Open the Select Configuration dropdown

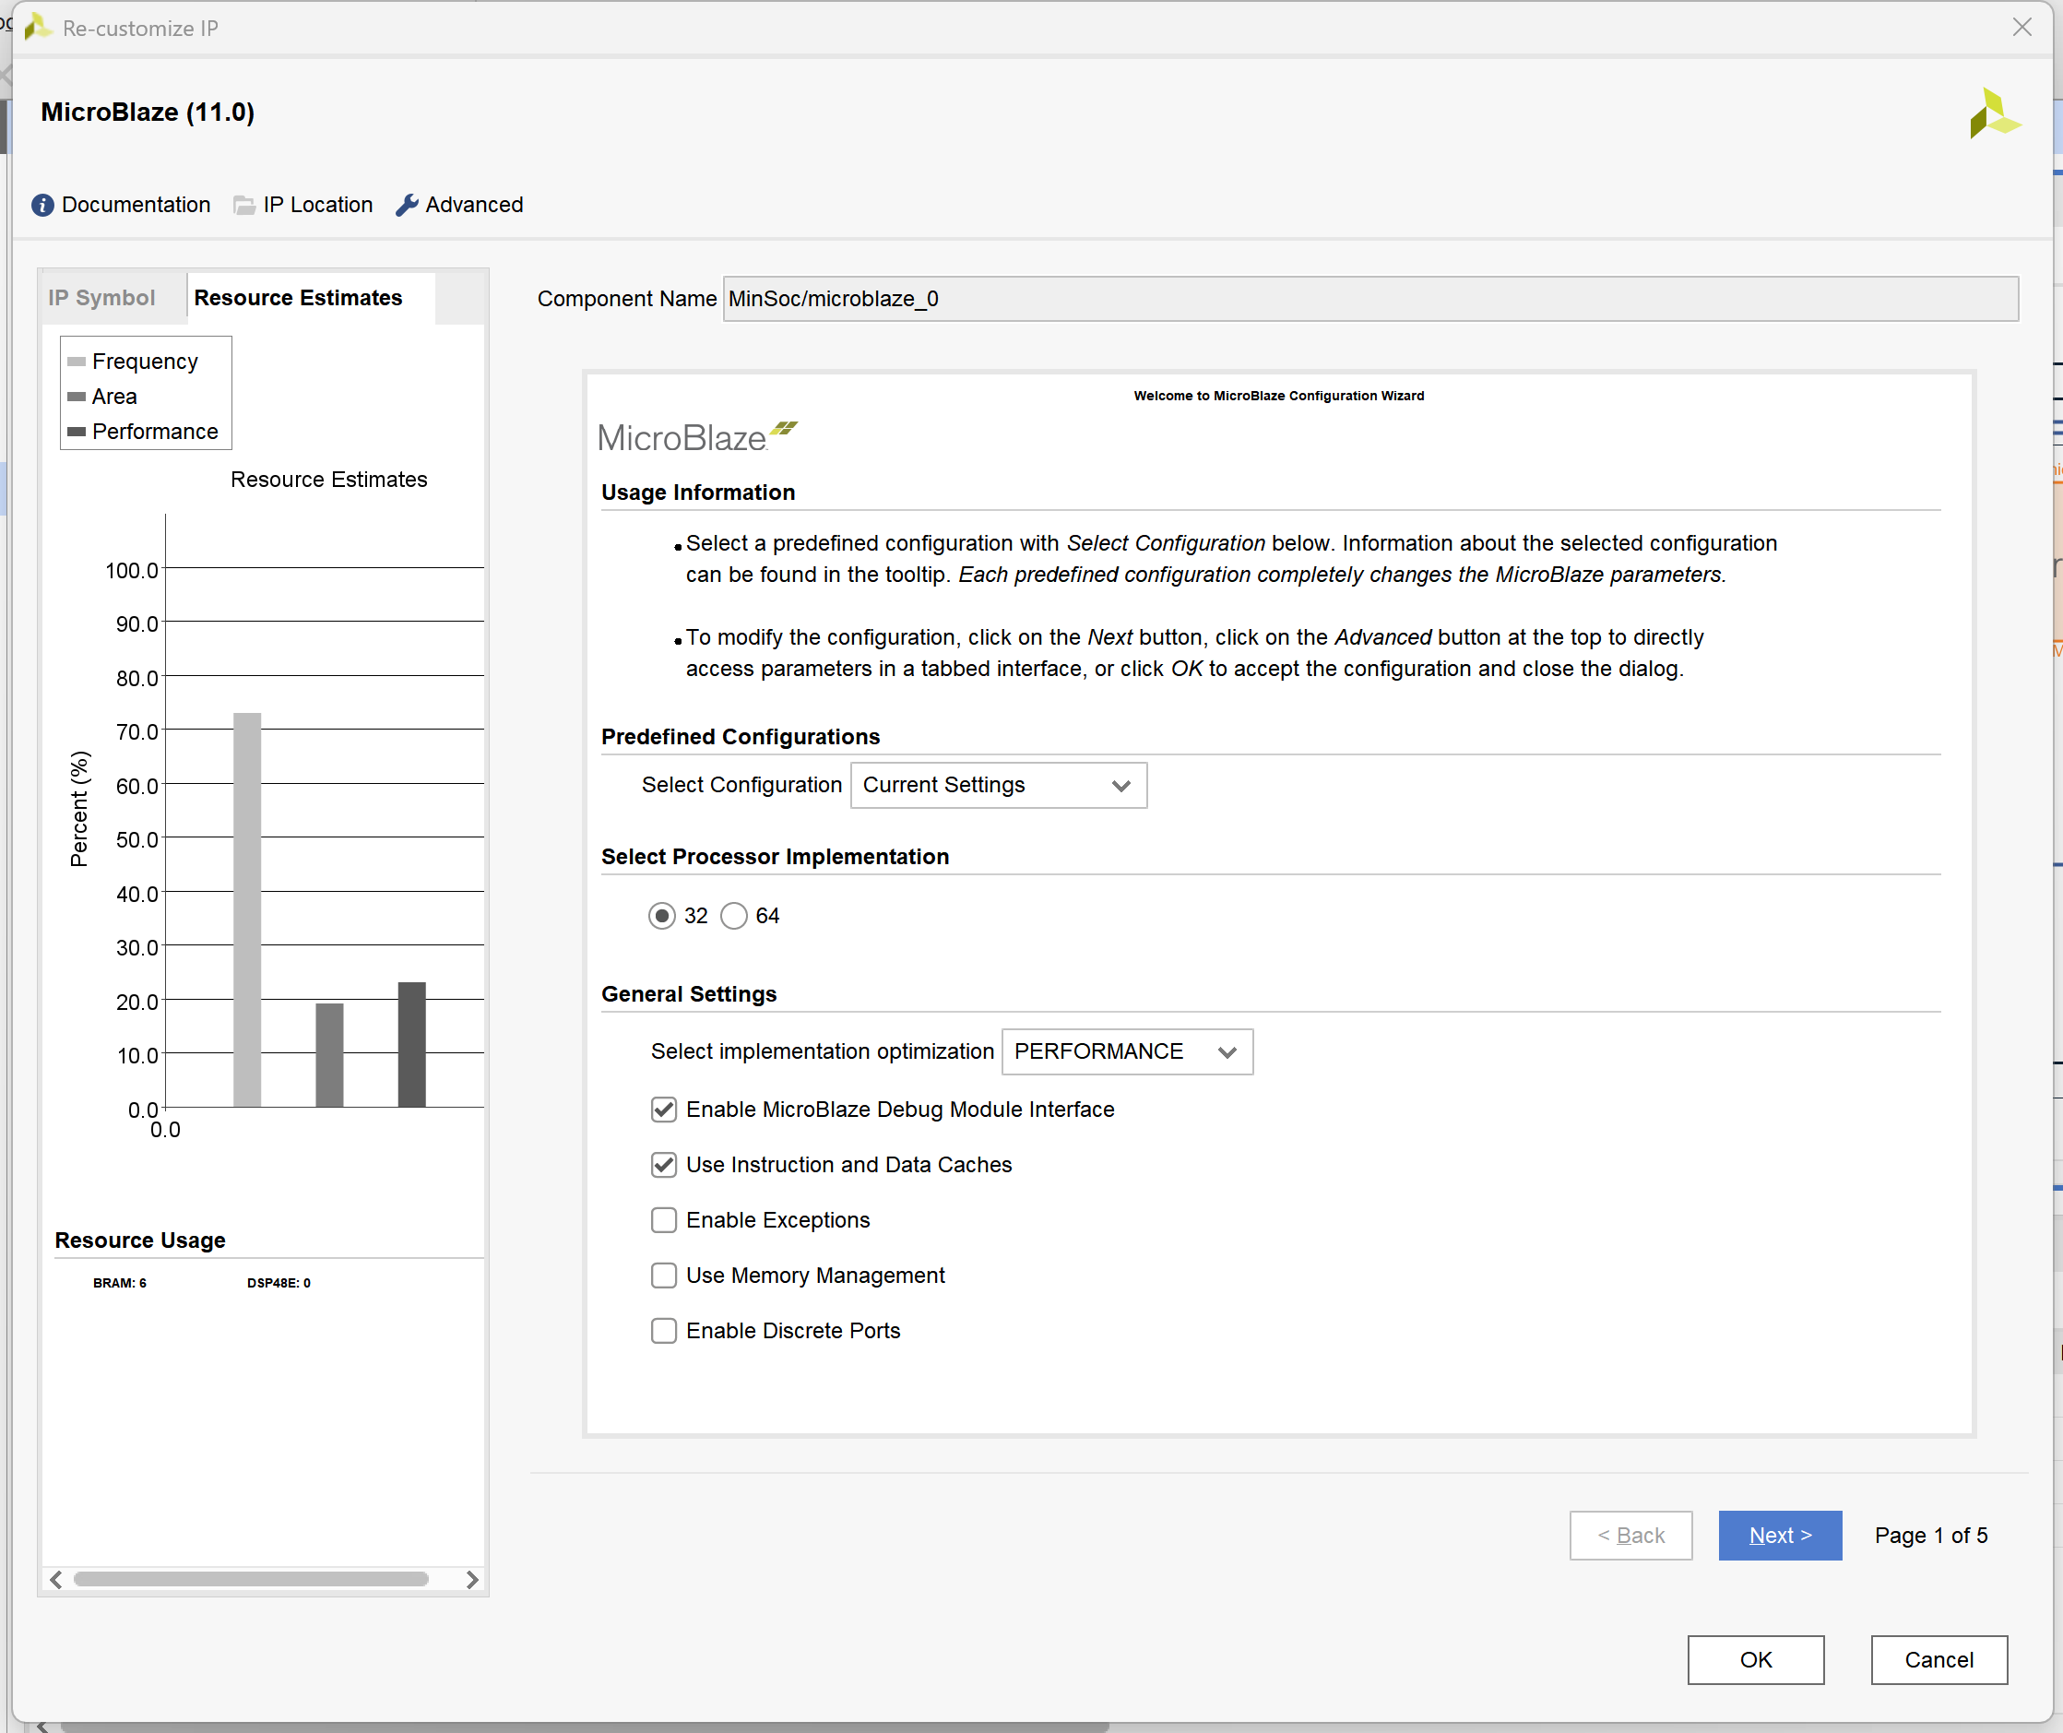click(x=998, y=785)
